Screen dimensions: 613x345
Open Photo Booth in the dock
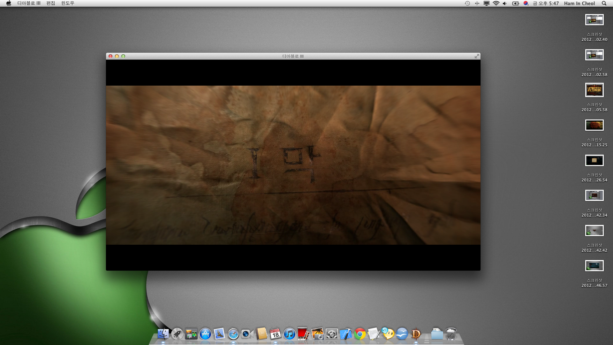[x=303, y=334]
